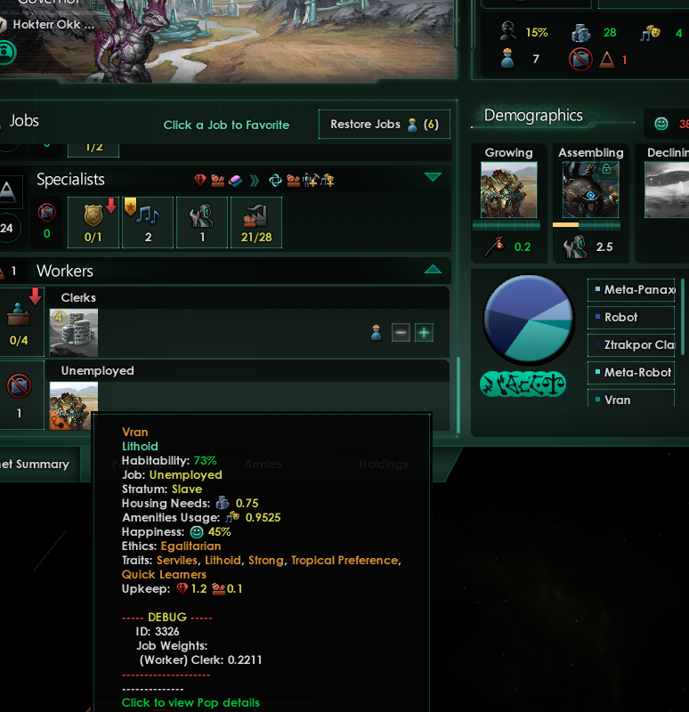This screenshot has width=689, height=712.
Task: Click the governor portrait badge icon
Action: (x=6, y=53)
